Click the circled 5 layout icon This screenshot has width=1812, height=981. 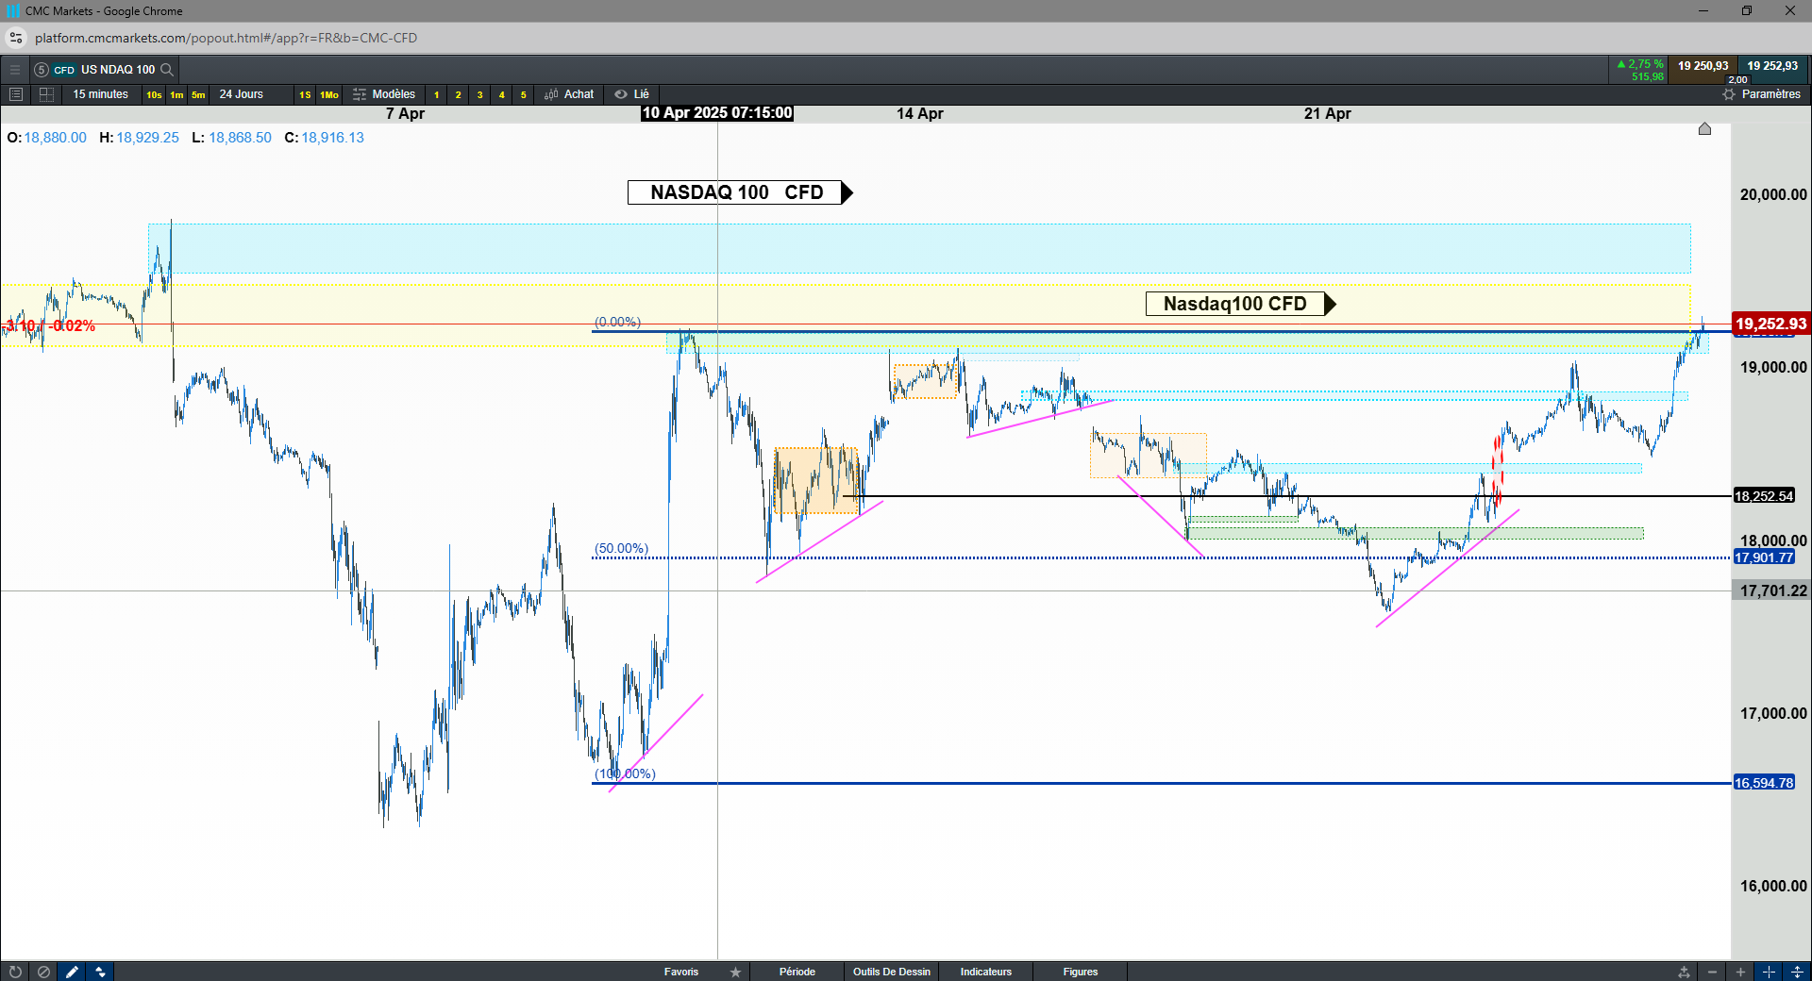[41, 70]
